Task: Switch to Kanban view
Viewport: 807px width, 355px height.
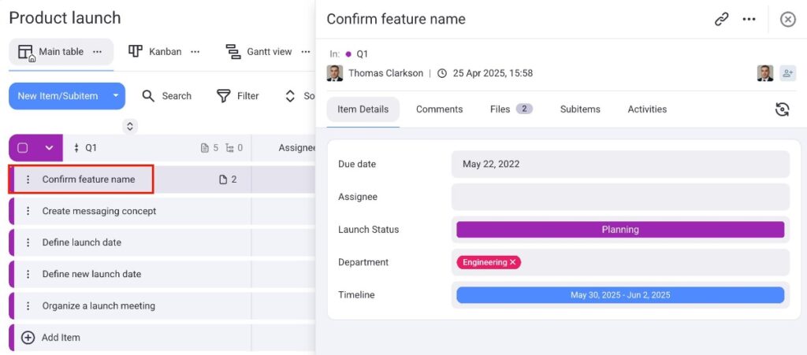Action: 155,52
